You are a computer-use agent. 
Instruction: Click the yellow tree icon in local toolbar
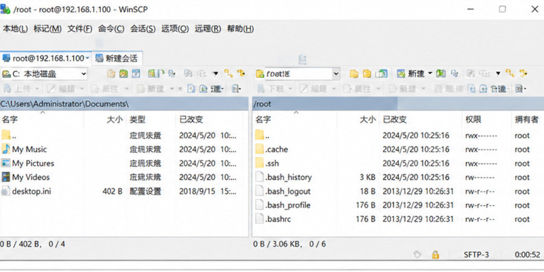point(241,73)
